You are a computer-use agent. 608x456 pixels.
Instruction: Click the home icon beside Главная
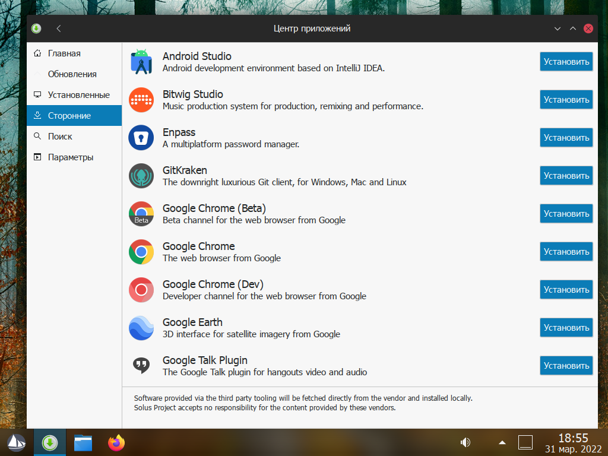37,53
